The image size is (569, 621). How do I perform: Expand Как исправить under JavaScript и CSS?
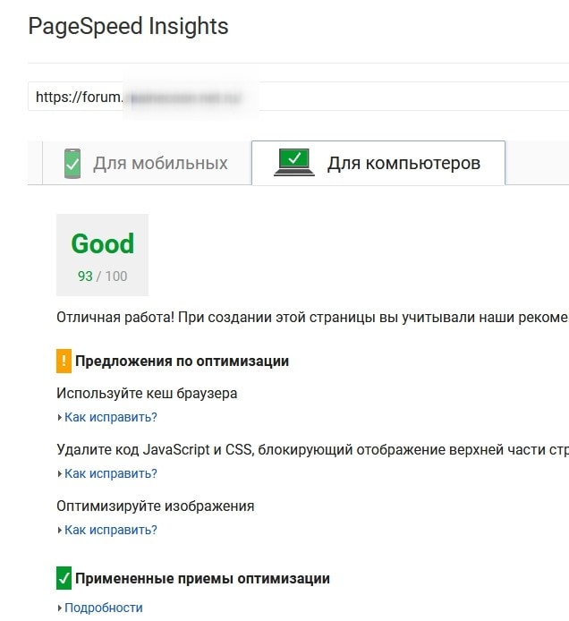[110, 473]
